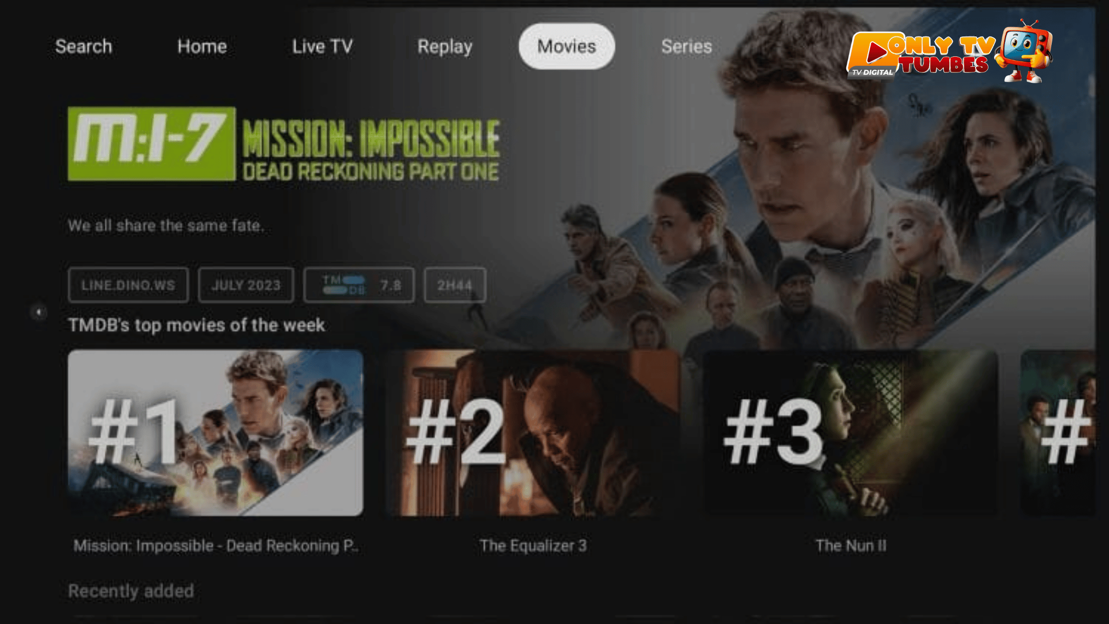Go to the Home tab
This screenshot has width=1109, height=624.
point(202,46)
